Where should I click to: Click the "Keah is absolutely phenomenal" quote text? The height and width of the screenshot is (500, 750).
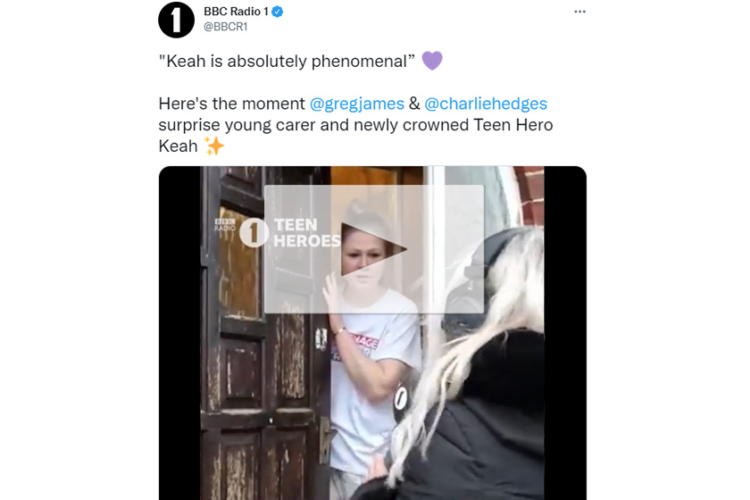click(287, 62)
